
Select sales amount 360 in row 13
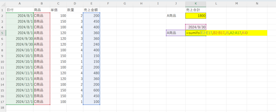(x=91, y=79)
